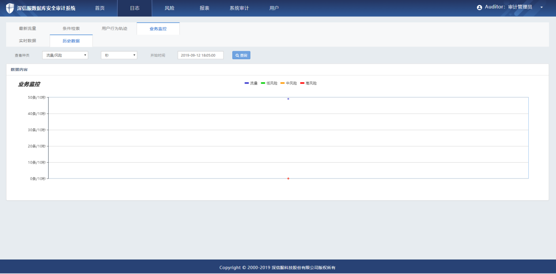The image size is (556, 274).
Task: Switch to the 最新流量 tab
Action: 27,28
